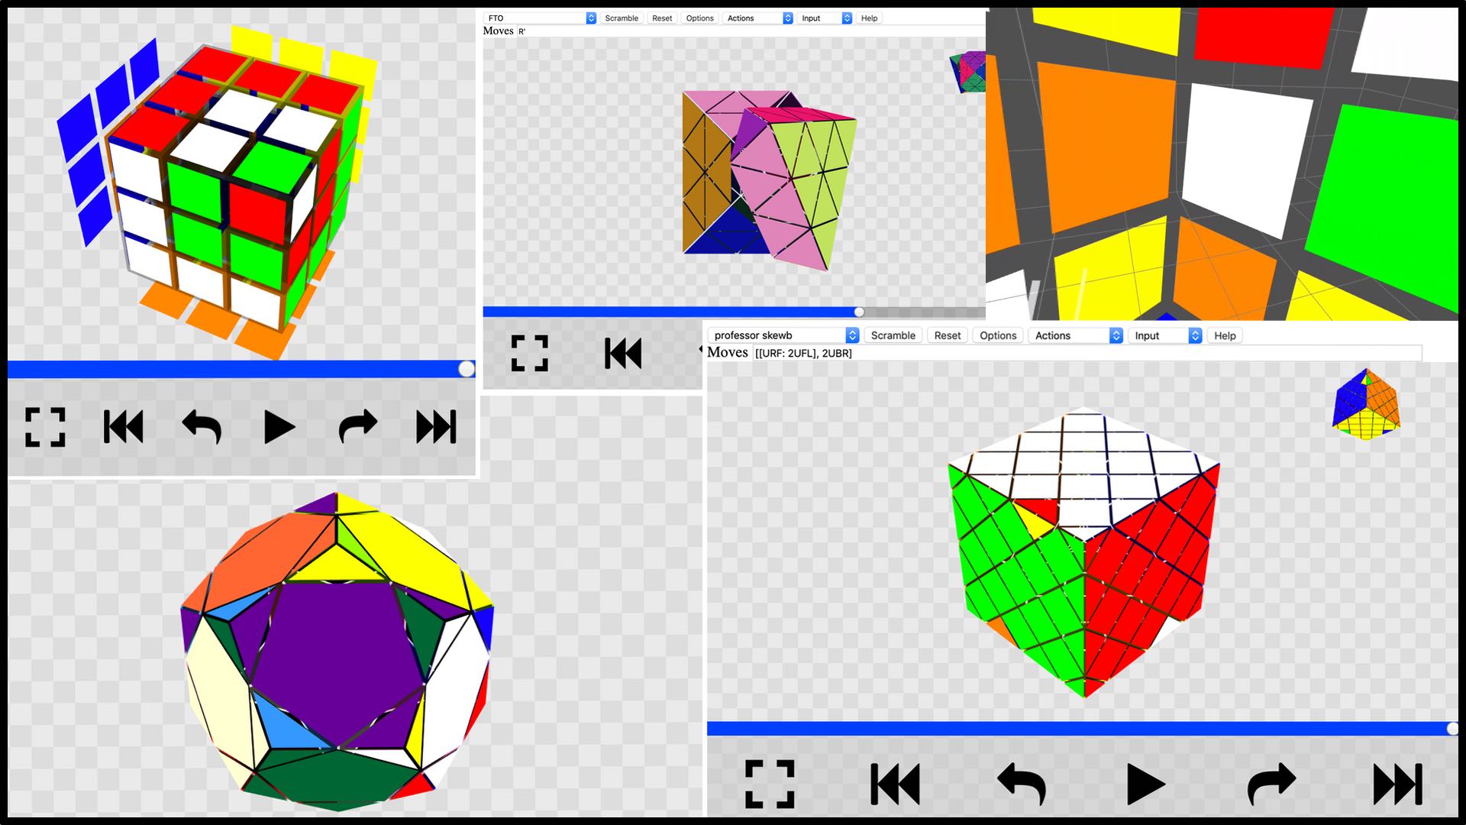The width and height of the screenshot is (1466, 825).
Task: Skip to end in 3x3 cube player
Action: [x=436, y=426]
